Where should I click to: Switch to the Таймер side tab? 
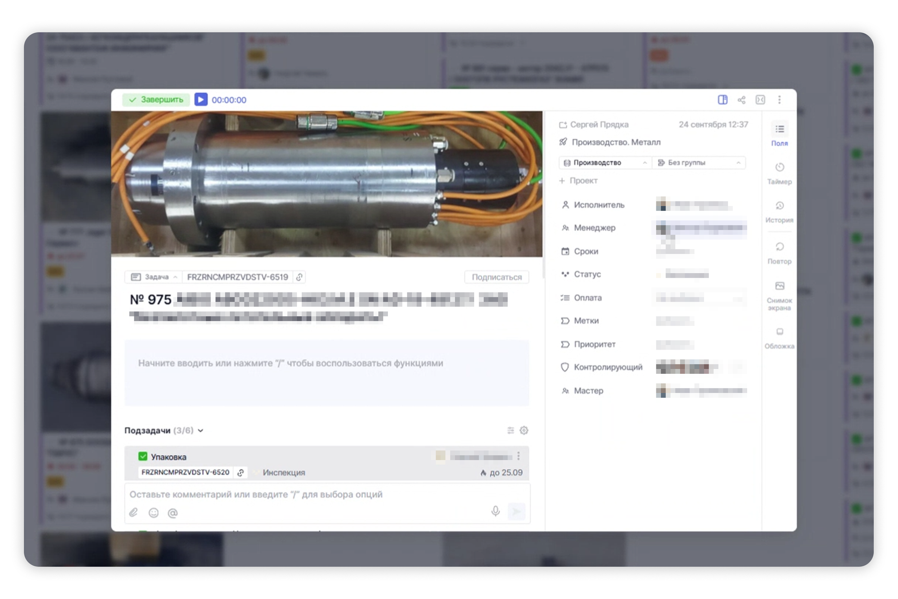(779, 173)
